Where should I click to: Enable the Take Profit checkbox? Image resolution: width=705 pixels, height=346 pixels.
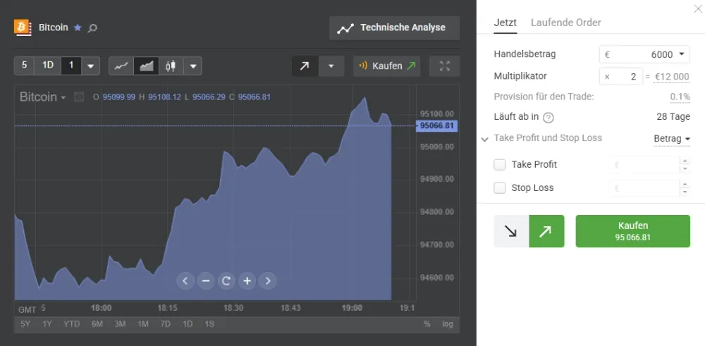[500, 164]
